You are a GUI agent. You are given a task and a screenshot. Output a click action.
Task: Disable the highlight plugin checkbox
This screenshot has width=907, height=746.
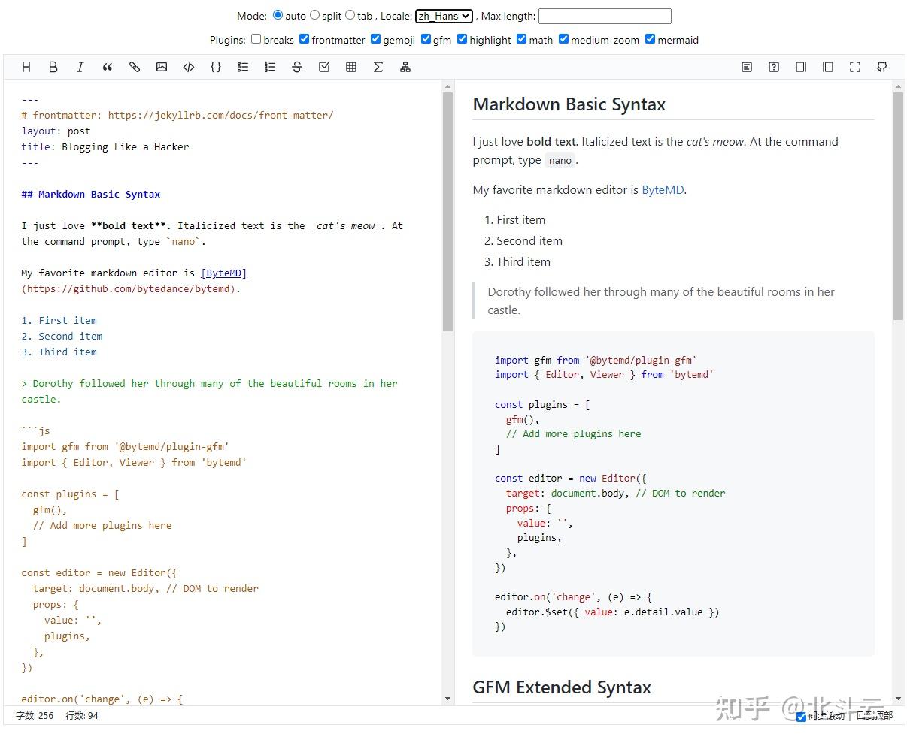[x=462, y=38]
